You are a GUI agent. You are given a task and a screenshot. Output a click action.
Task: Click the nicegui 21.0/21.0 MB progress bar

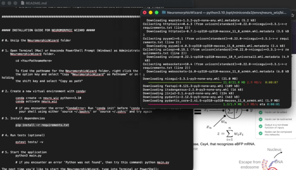[x=185, y=82]
